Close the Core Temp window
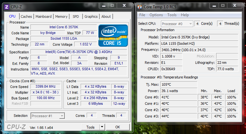The width and height of the screenshot is (246, 134). (x=235, y=6)
